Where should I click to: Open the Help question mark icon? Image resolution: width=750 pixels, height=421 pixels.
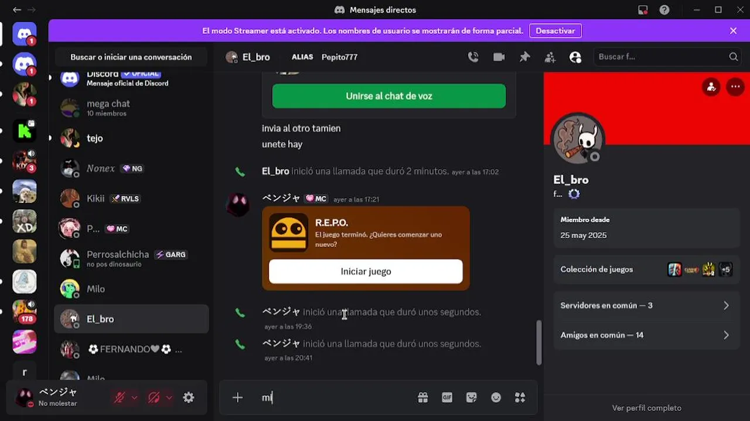coord(664,10)
